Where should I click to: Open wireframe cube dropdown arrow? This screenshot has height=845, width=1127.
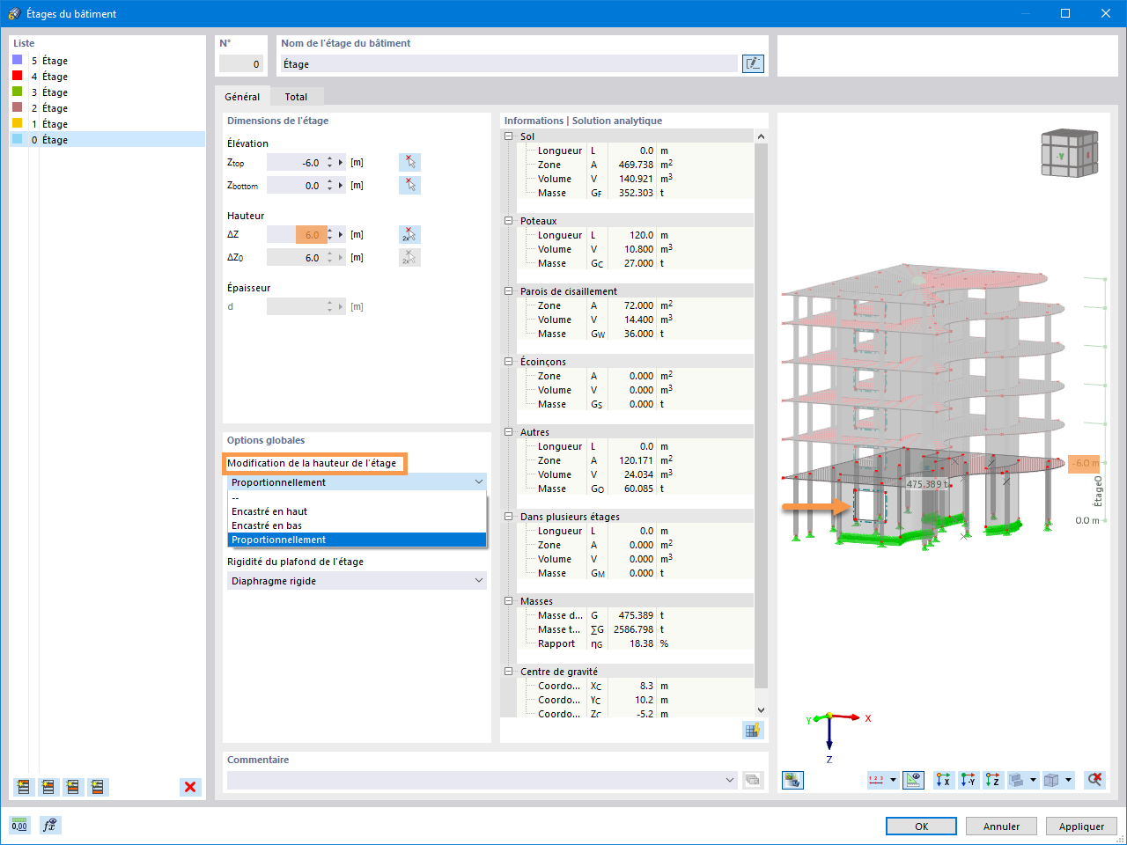click(1068, 780)
